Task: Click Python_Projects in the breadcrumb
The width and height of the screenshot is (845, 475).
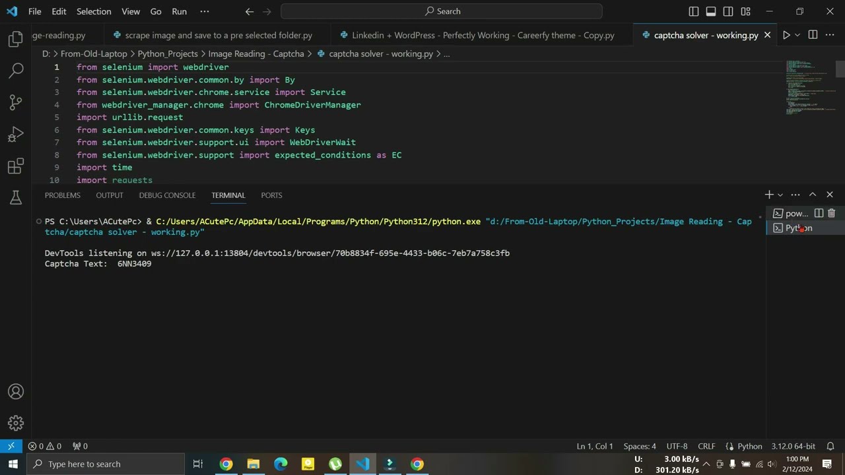Action: [168, 54]
